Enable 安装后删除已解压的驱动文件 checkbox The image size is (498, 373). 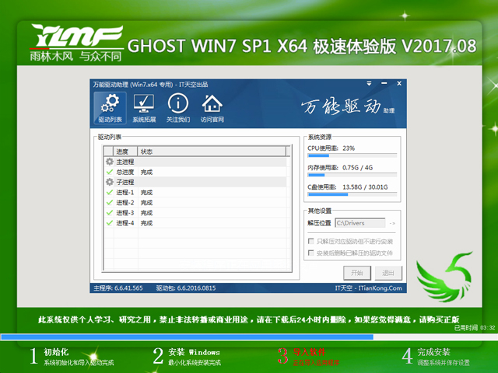point(311,253)
